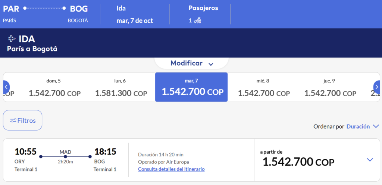Viewport: 382px width, 185px height.
Task: Select the dom, 5 date tab
Action: (54, 87)
